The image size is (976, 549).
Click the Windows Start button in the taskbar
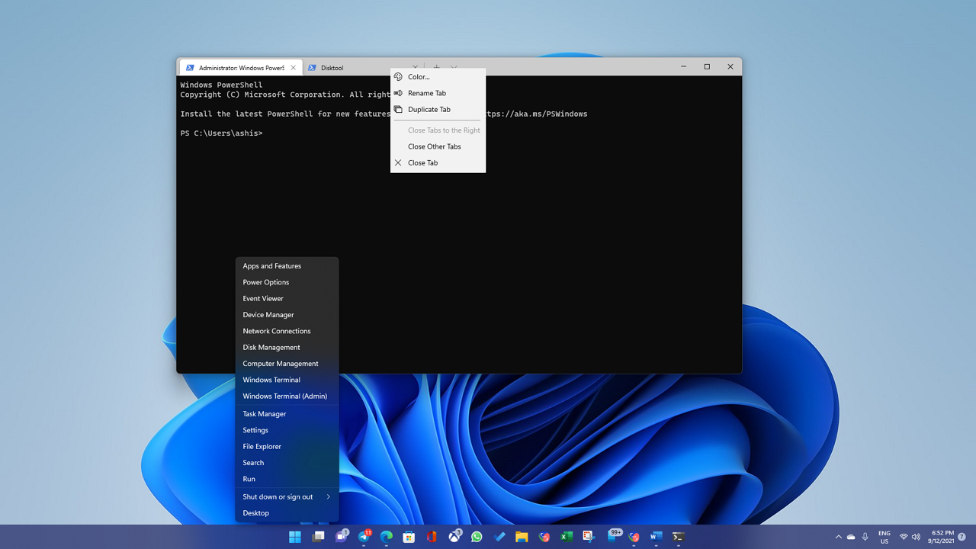(x=295, y=537)
